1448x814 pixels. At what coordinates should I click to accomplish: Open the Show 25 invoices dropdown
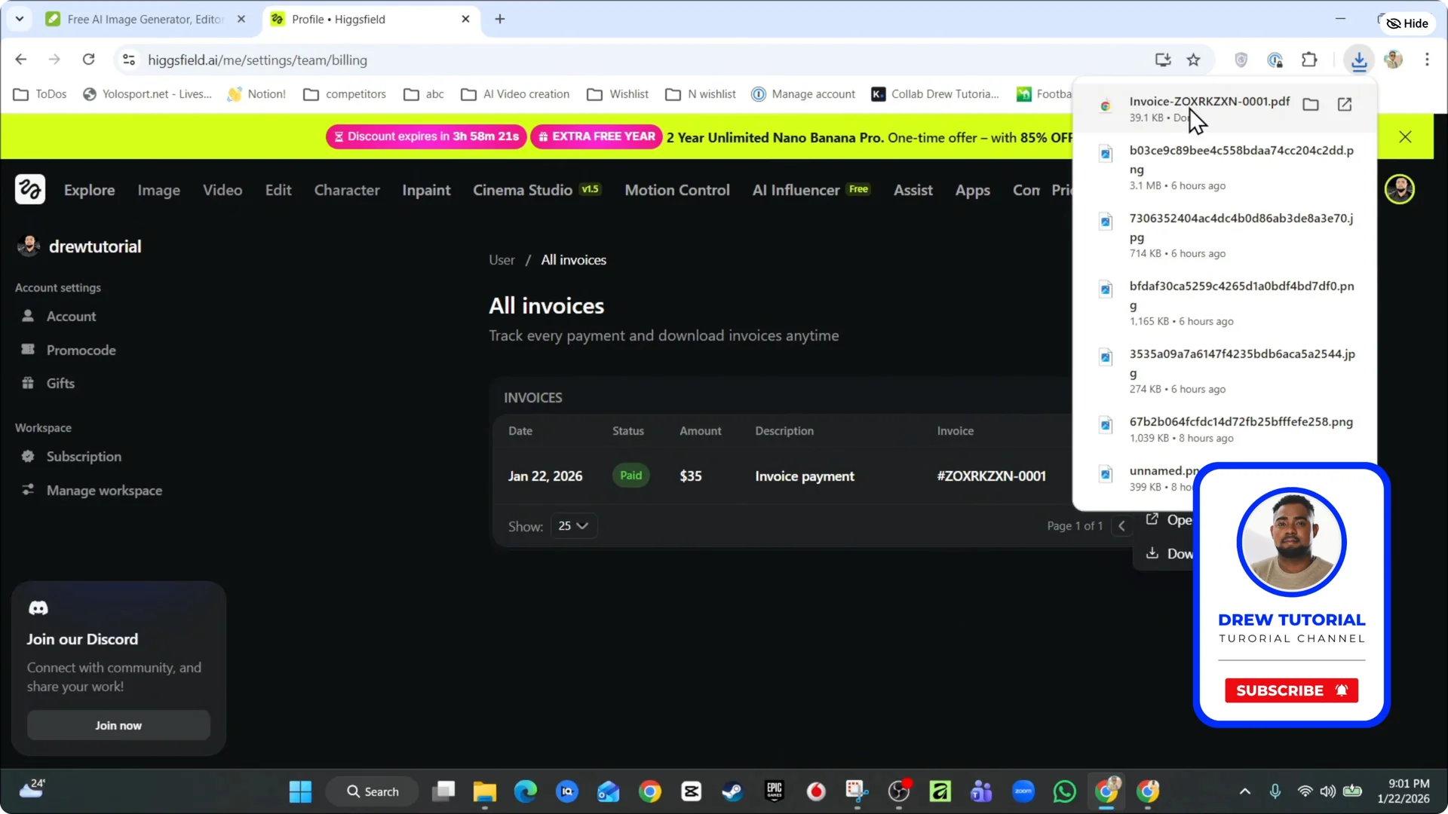(x=573, y=525)
